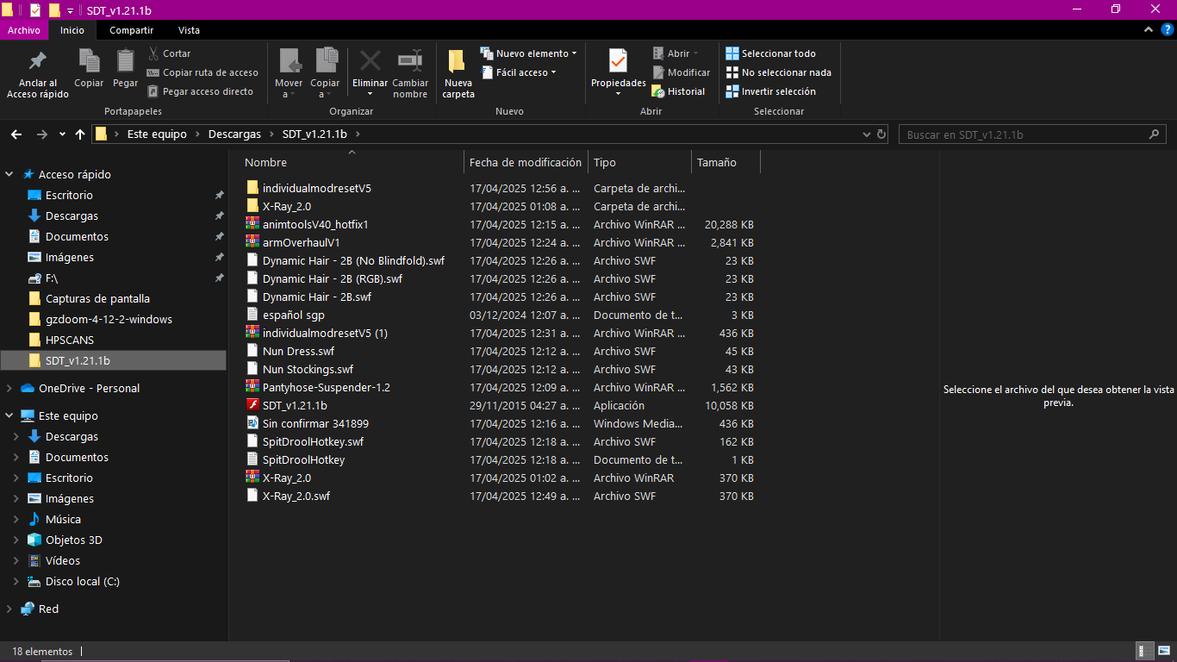Open the Propiedades checkmark icon
This screenshot has width=1177, height=662.
click(618, 61)
